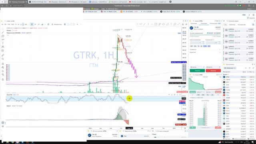The width and height of the screenshot is (256, 144).
Task: Open active orders view settings icon
Action: click(253, 25)
